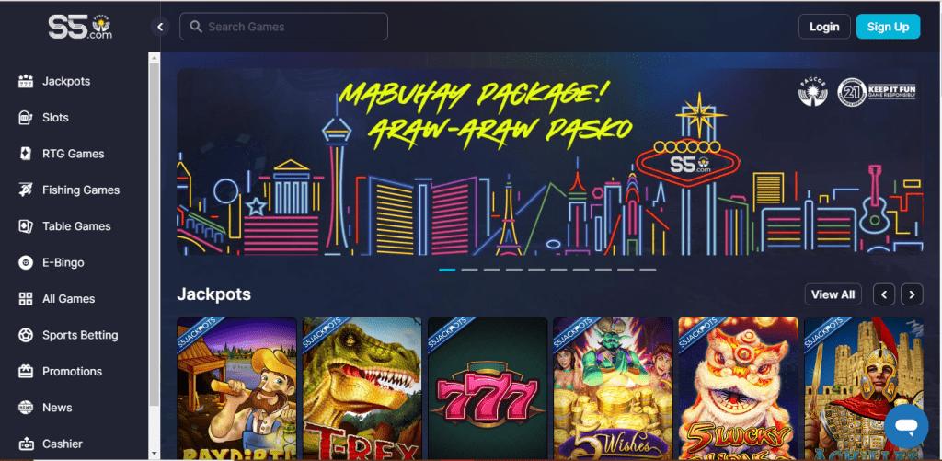Select the E-Bingo ball icon

(x=26, y=262)
